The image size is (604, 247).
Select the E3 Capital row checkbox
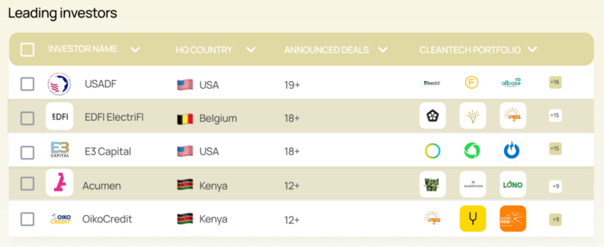27,152
